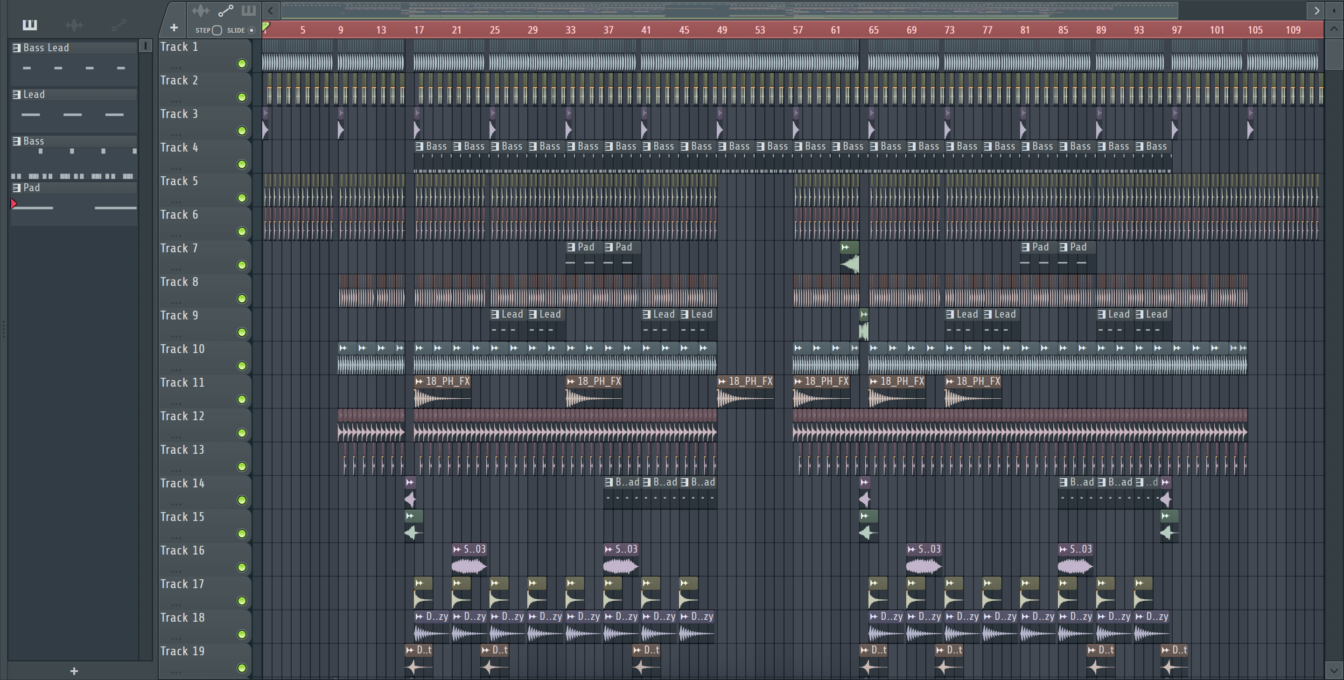Jump to bar 97 on the timeline ruler

pyautogui.click(x=1176, y=30)
